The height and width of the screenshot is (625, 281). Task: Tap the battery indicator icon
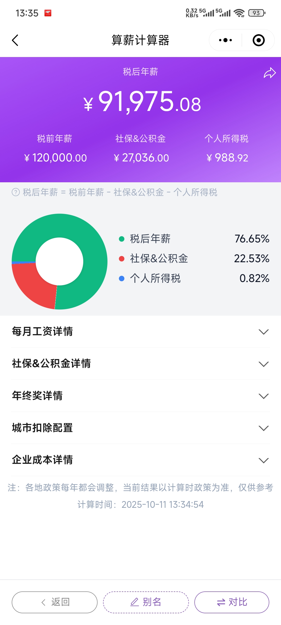click(x=257, y=13)
